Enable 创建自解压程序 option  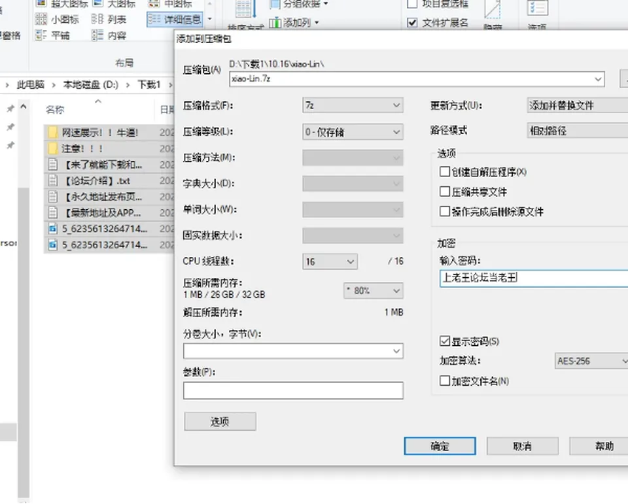tap(445, 172)
